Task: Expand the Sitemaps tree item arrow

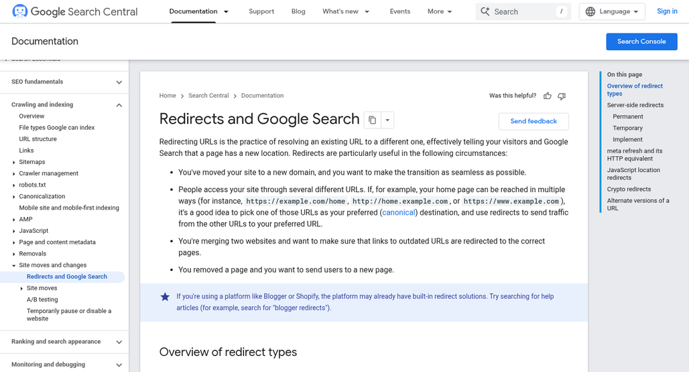Action: [x=14, y=163]
